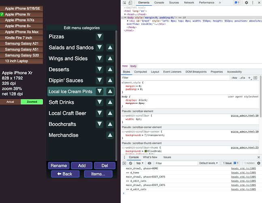This screenshot has height=203, width=262.
Task: Move Local Ice Cream Pints down
Action: 100,91
